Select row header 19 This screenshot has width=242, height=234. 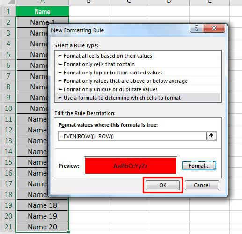click(x=8, y=205)
